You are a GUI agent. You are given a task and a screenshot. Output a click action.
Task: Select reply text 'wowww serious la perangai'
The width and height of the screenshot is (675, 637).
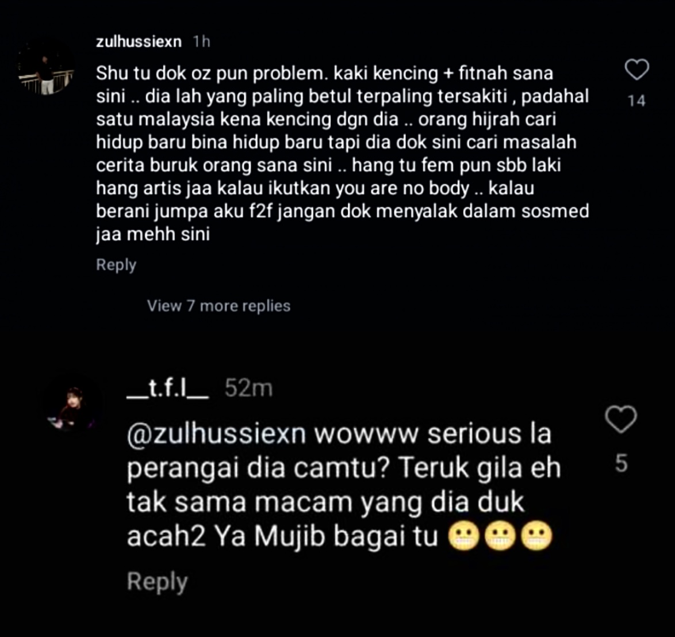pyautogui.click(x=339, y=451)
